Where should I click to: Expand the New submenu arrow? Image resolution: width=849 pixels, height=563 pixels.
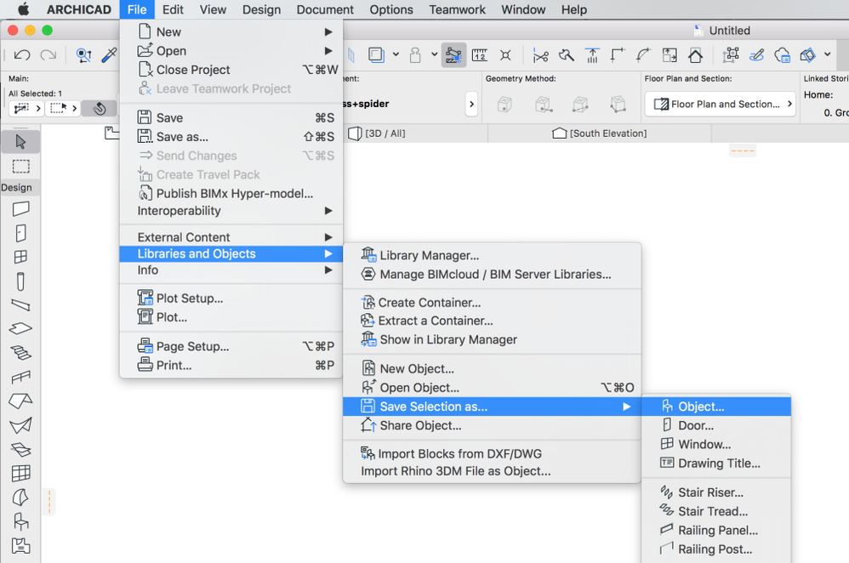coord(328,32)
